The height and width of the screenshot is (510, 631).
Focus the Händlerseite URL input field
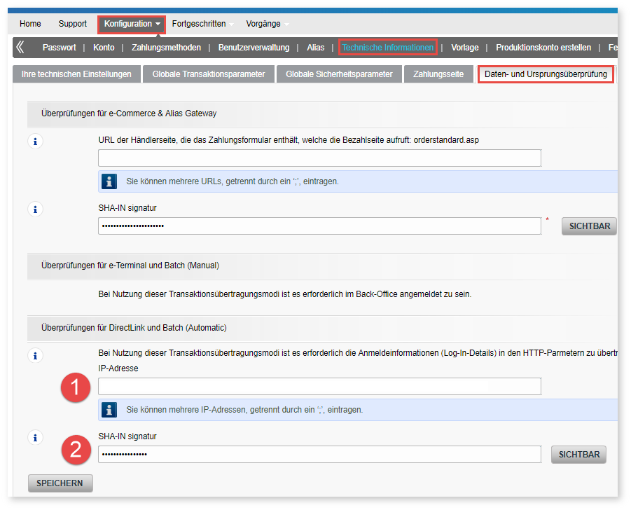click(319, 158)
